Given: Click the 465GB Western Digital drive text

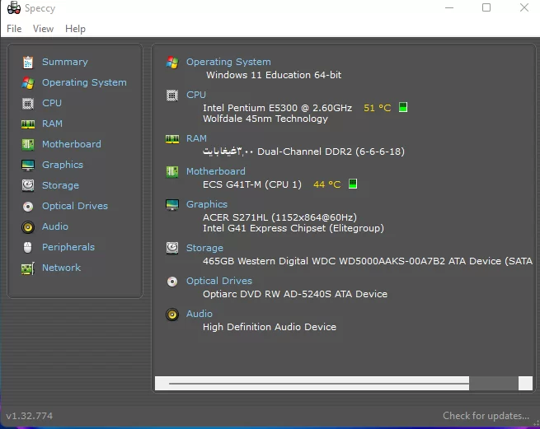Looking at the screenshot, I should click(x=368, y=261).
